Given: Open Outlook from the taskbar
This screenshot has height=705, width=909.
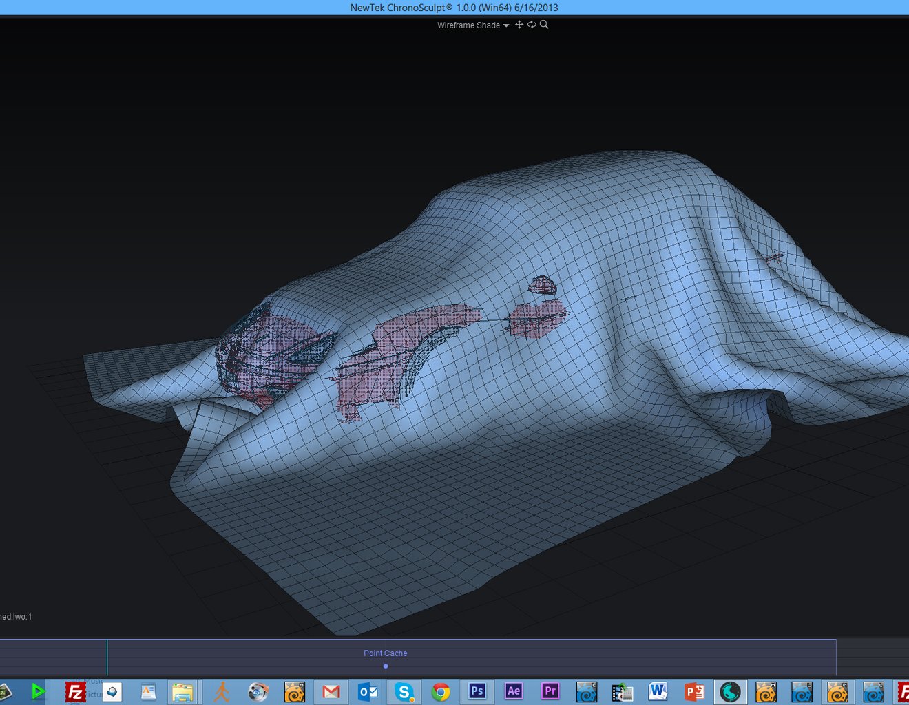Looking at the screenshot, I should pos(368,691).
